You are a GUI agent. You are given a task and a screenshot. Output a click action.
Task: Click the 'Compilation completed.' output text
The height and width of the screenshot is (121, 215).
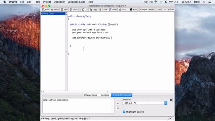coord(55,100)
